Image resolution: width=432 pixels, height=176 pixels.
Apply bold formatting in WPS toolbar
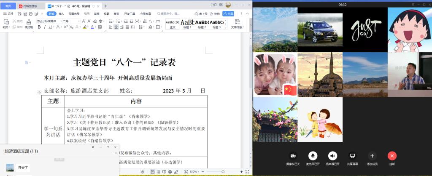(39, 27)
